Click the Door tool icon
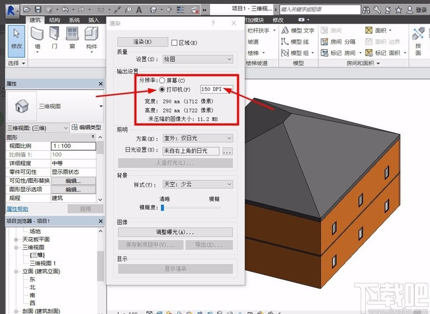430x314 pixels. (54, 35)
